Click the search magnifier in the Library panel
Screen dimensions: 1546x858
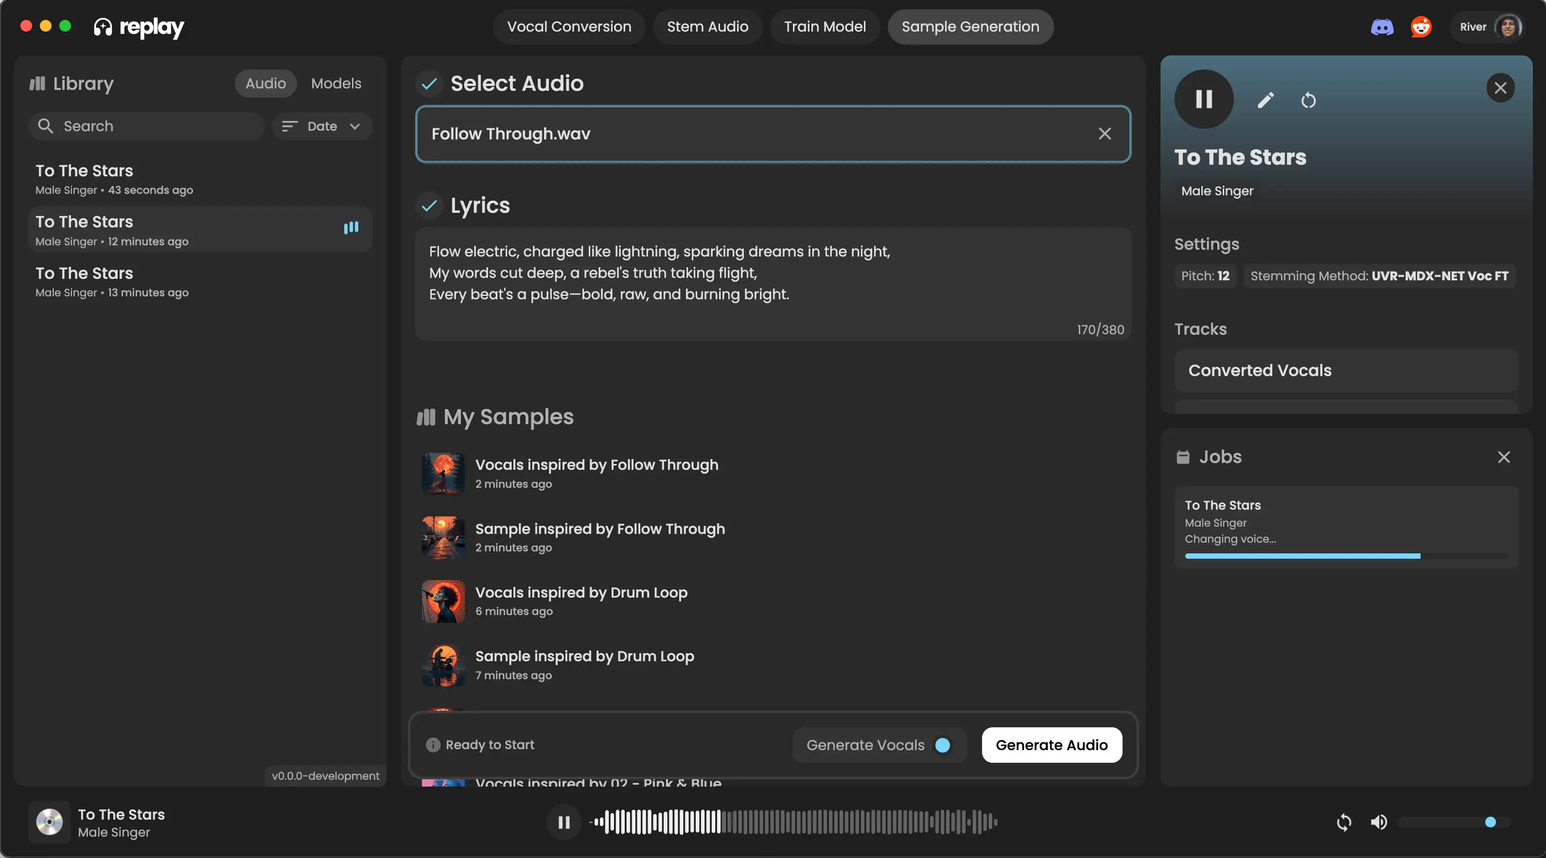point(46,126)
